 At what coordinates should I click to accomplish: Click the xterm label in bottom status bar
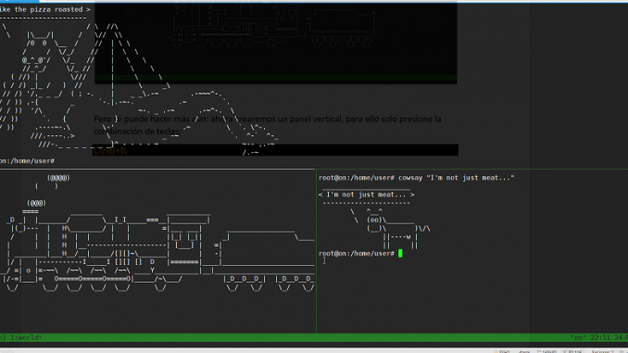(x=524, y=351)
